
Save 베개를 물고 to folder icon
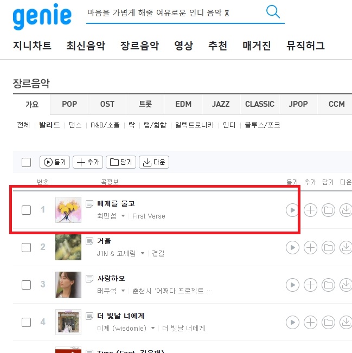pos(328,210)
